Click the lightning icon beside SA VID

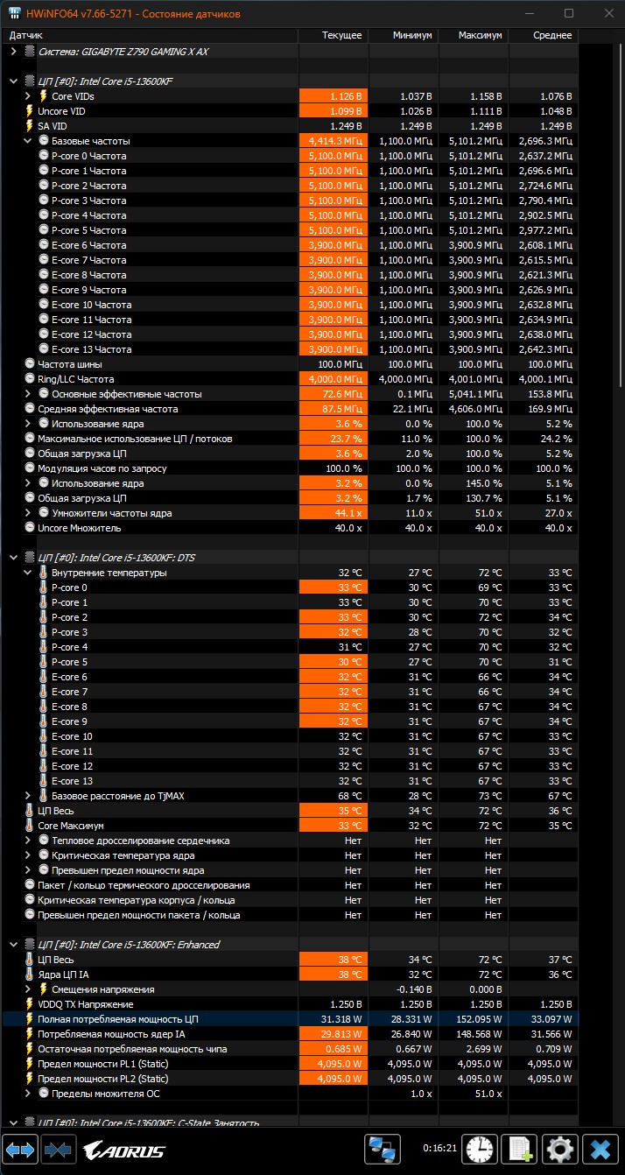(30, 126)
